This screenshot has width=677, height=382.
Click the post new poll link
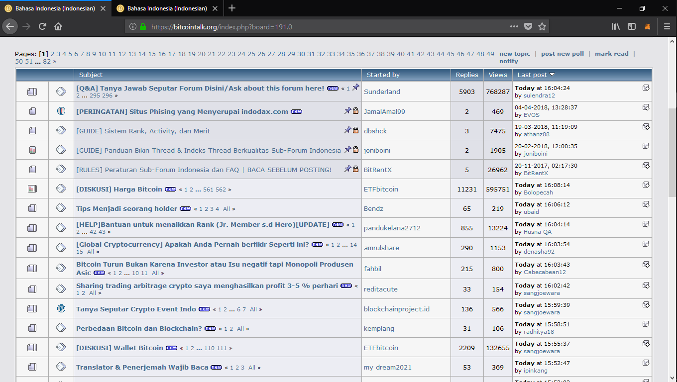pos(563,54)
